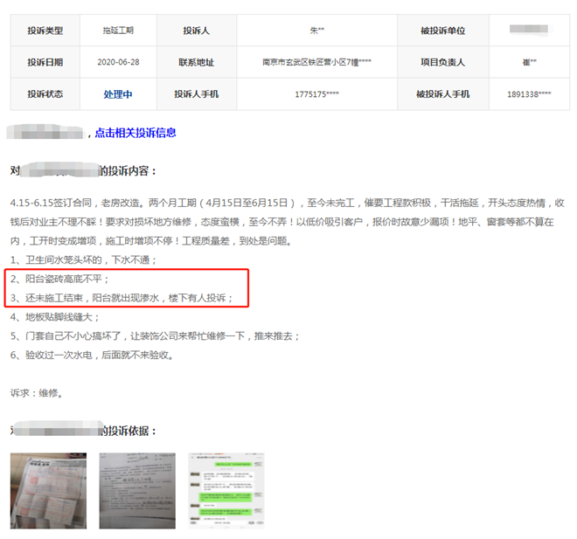The image size is (577, 539).
Task: Click the 诉求：维修 request line
Action: 35,393
